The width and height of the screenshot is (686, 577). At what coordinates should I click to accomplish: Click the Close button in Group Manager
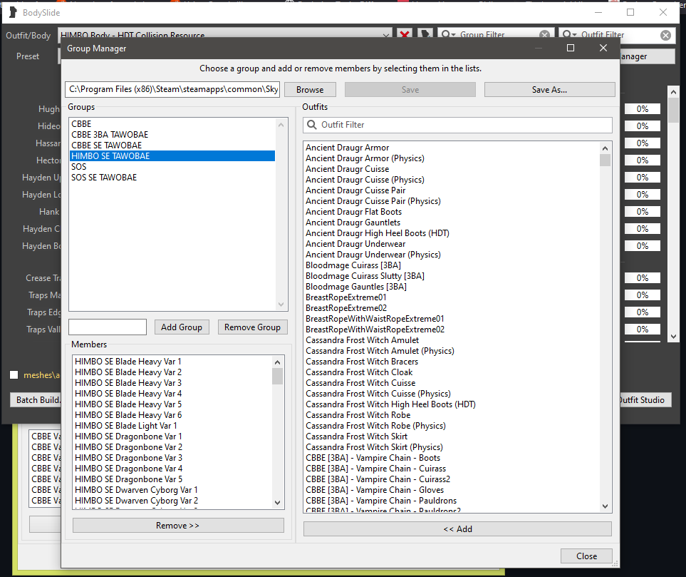tap(586, 556)
